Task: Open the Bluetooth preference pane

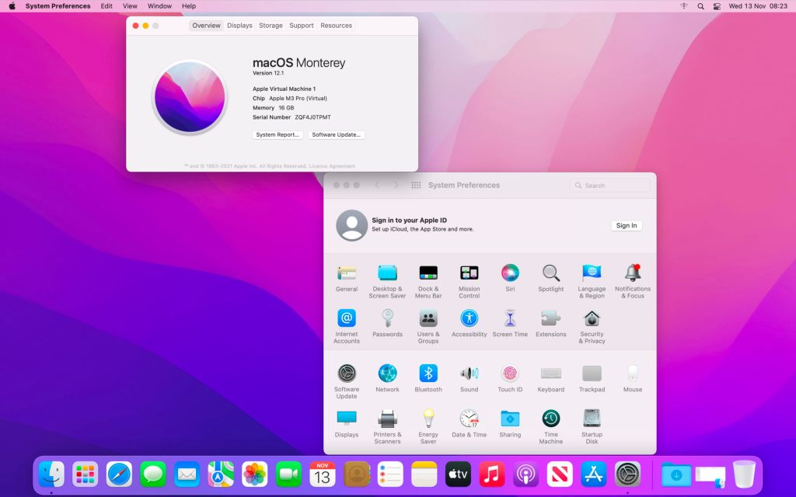Action: coord(428,374)
